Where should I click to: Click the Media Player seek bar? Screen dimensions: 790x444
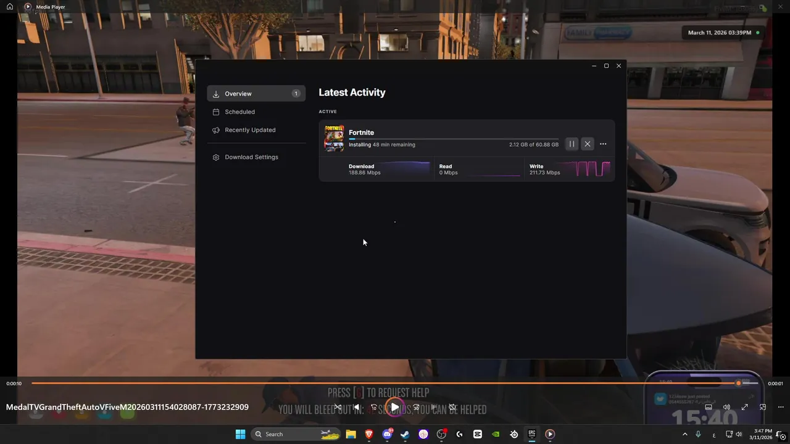coord(395,384)
